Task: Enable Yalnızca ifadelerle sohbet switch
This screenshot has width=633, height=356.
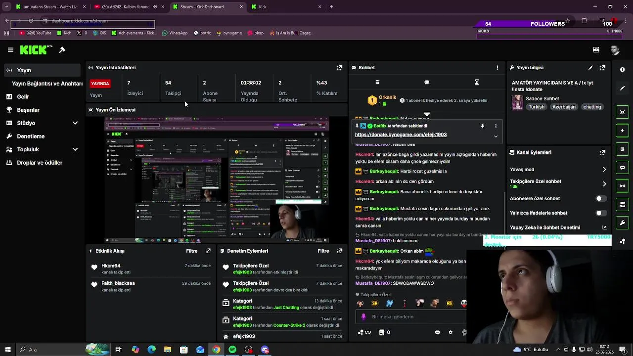Action: pyautogui.click(x=601, y=213)
